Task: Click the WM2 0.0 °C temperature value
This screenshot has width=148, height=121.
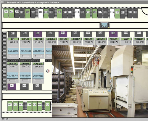Action: pyautogui.click(x=128, y=42)
